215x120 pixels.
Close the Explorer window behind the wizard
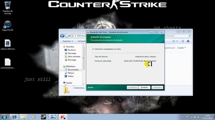click(189, 31)
